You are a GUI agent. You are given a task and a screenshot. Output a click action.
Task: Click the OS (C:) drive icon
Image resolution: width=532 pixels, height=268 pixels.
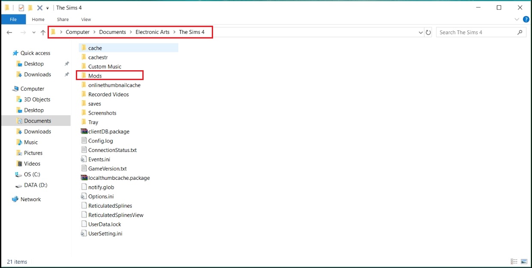19,174
